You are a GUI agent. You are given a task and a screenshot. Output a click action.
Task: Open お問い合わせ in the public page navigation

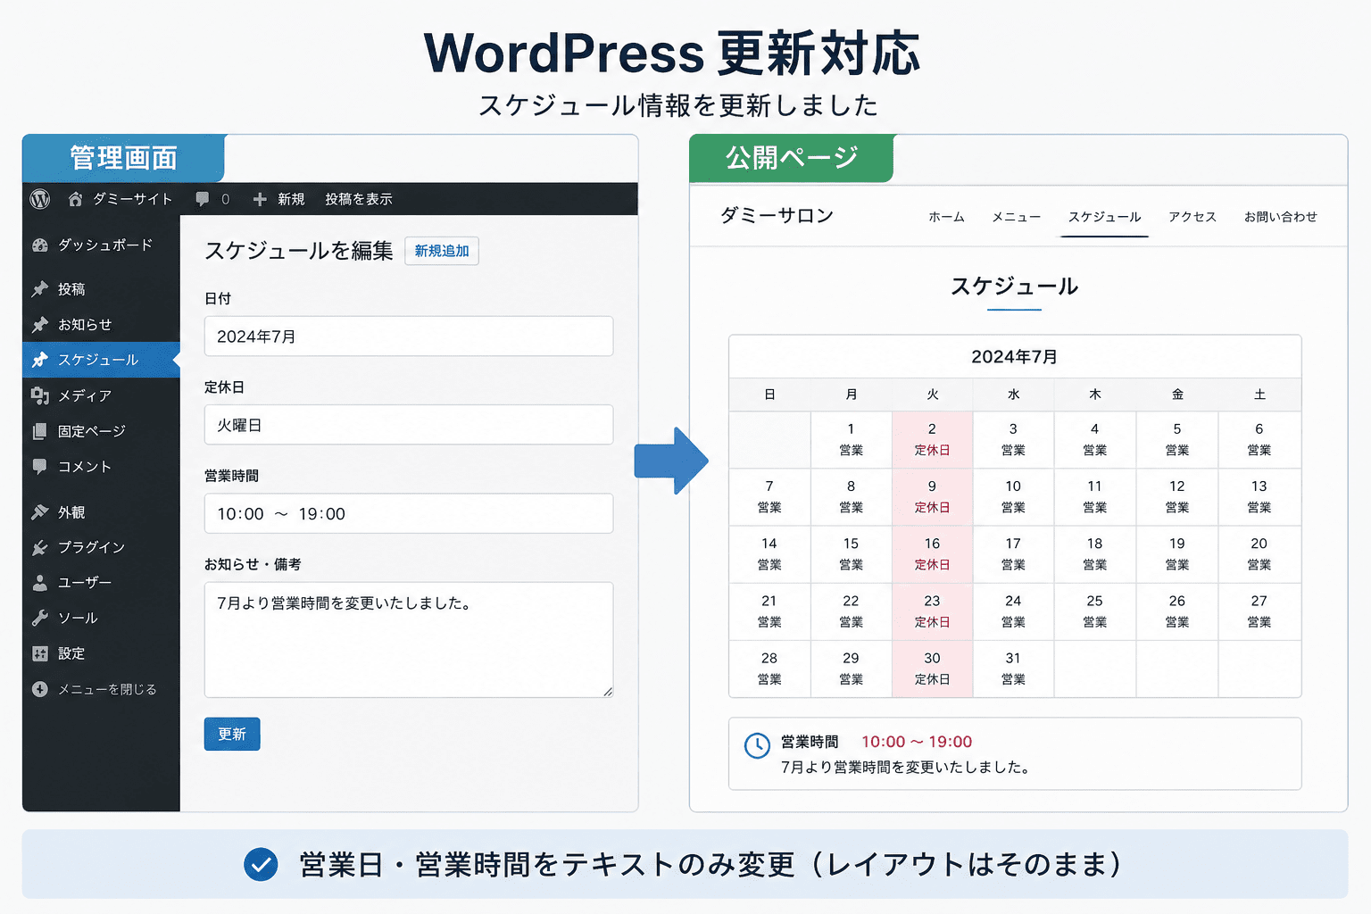[1281, 217]
